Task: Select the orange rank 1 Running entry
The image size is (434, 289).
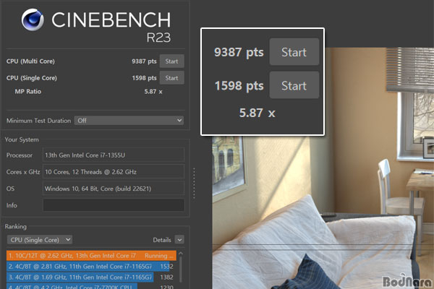Action: point(91,256)
